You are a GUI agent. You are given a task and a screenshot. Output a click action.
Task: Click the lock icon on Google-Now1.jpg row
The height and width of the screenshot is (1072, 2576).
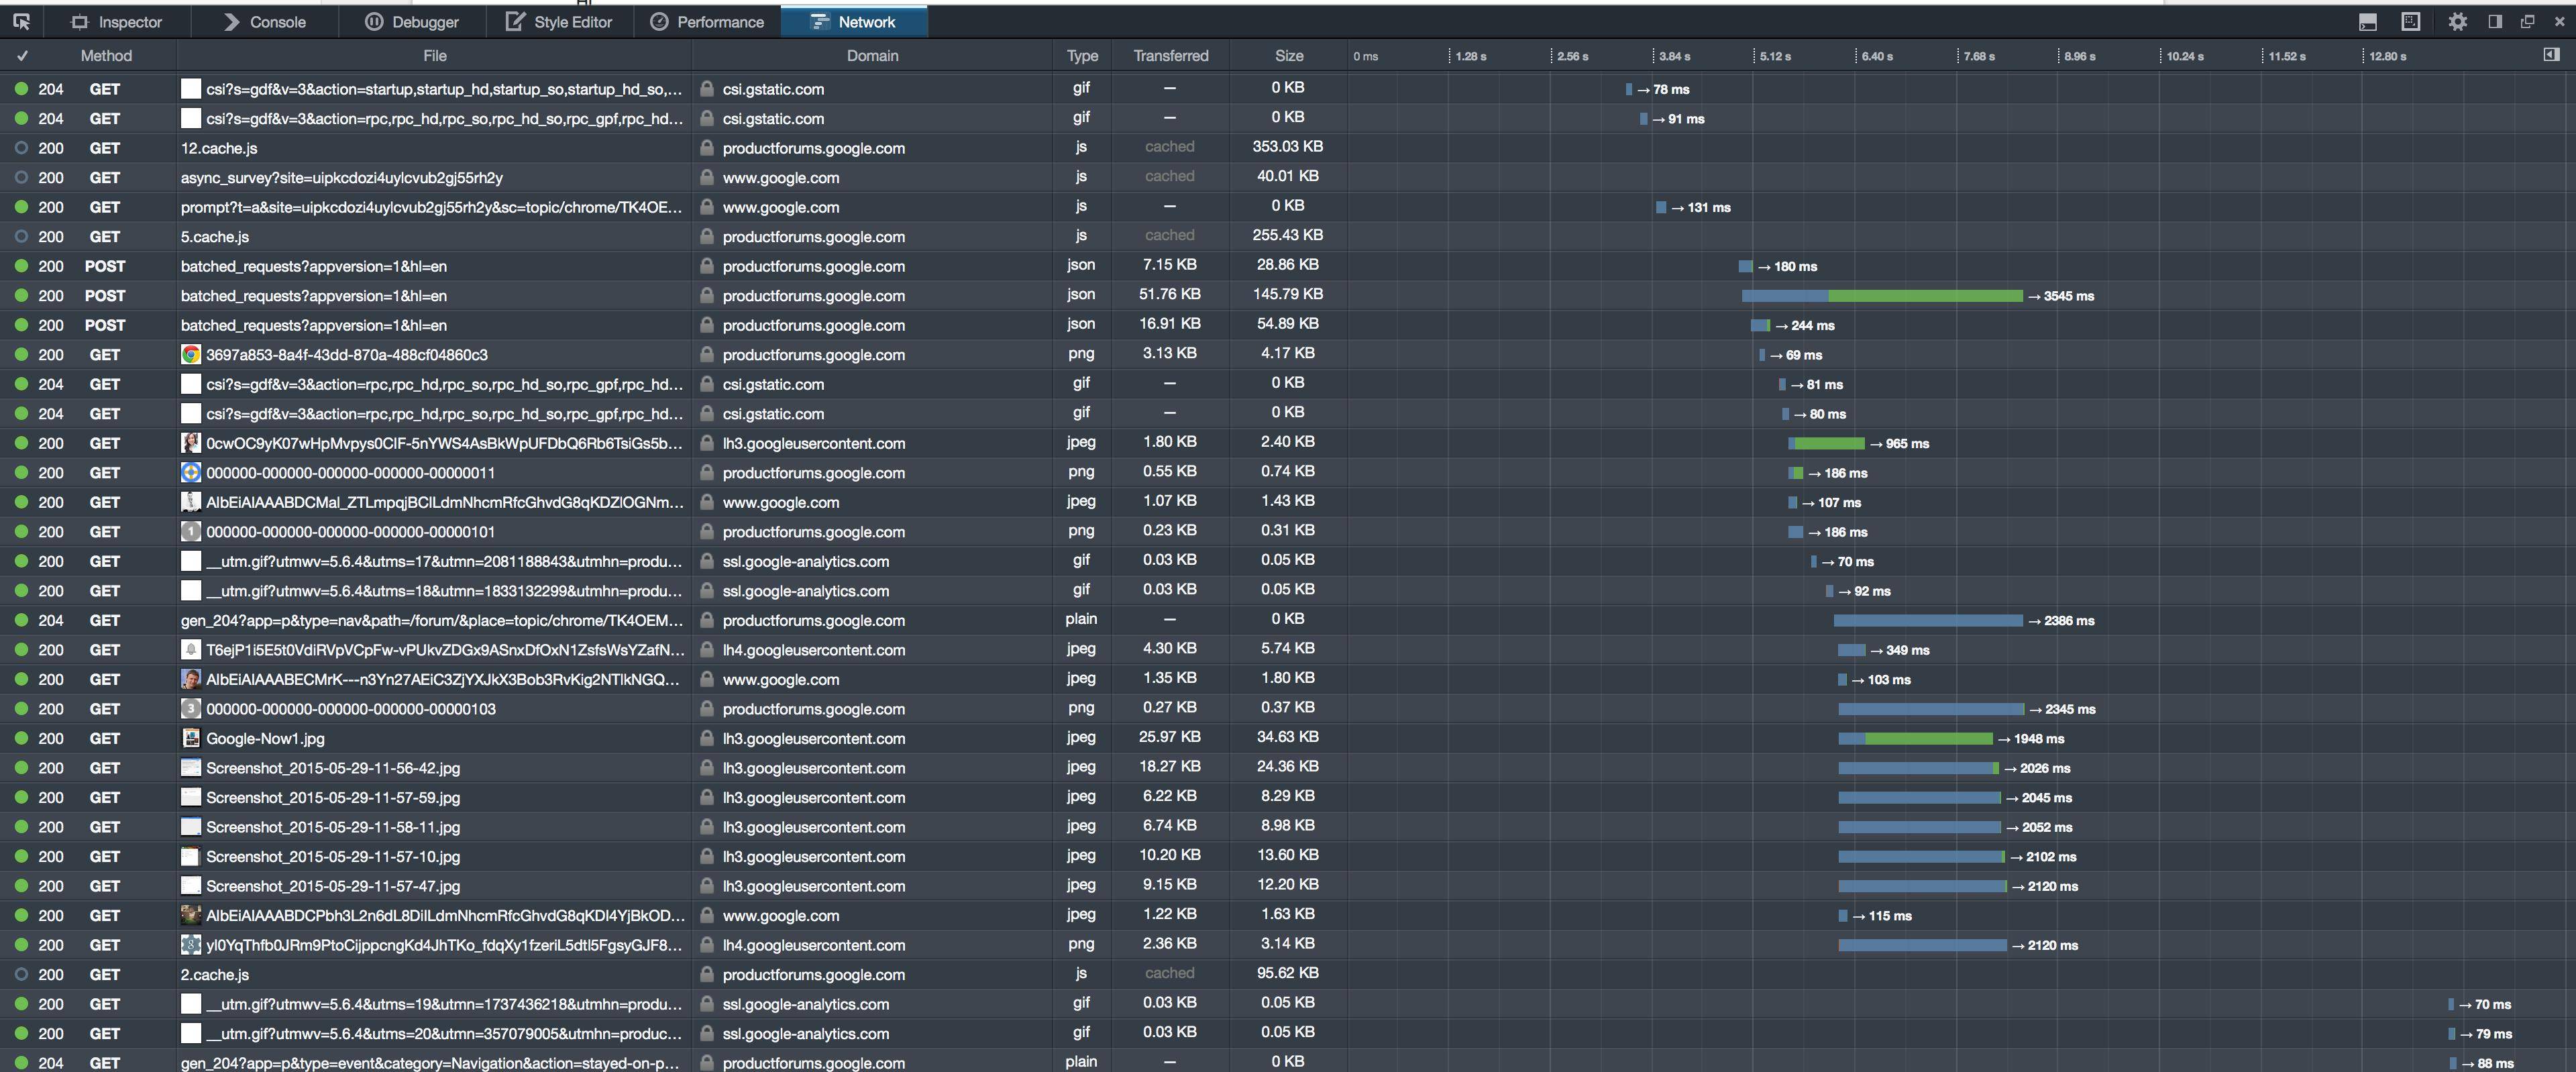[x=707, y=738]
